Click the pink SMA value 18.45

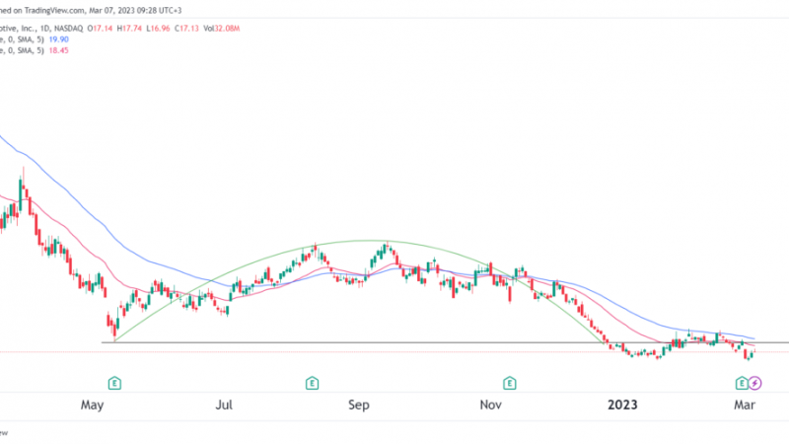point(58,50)
